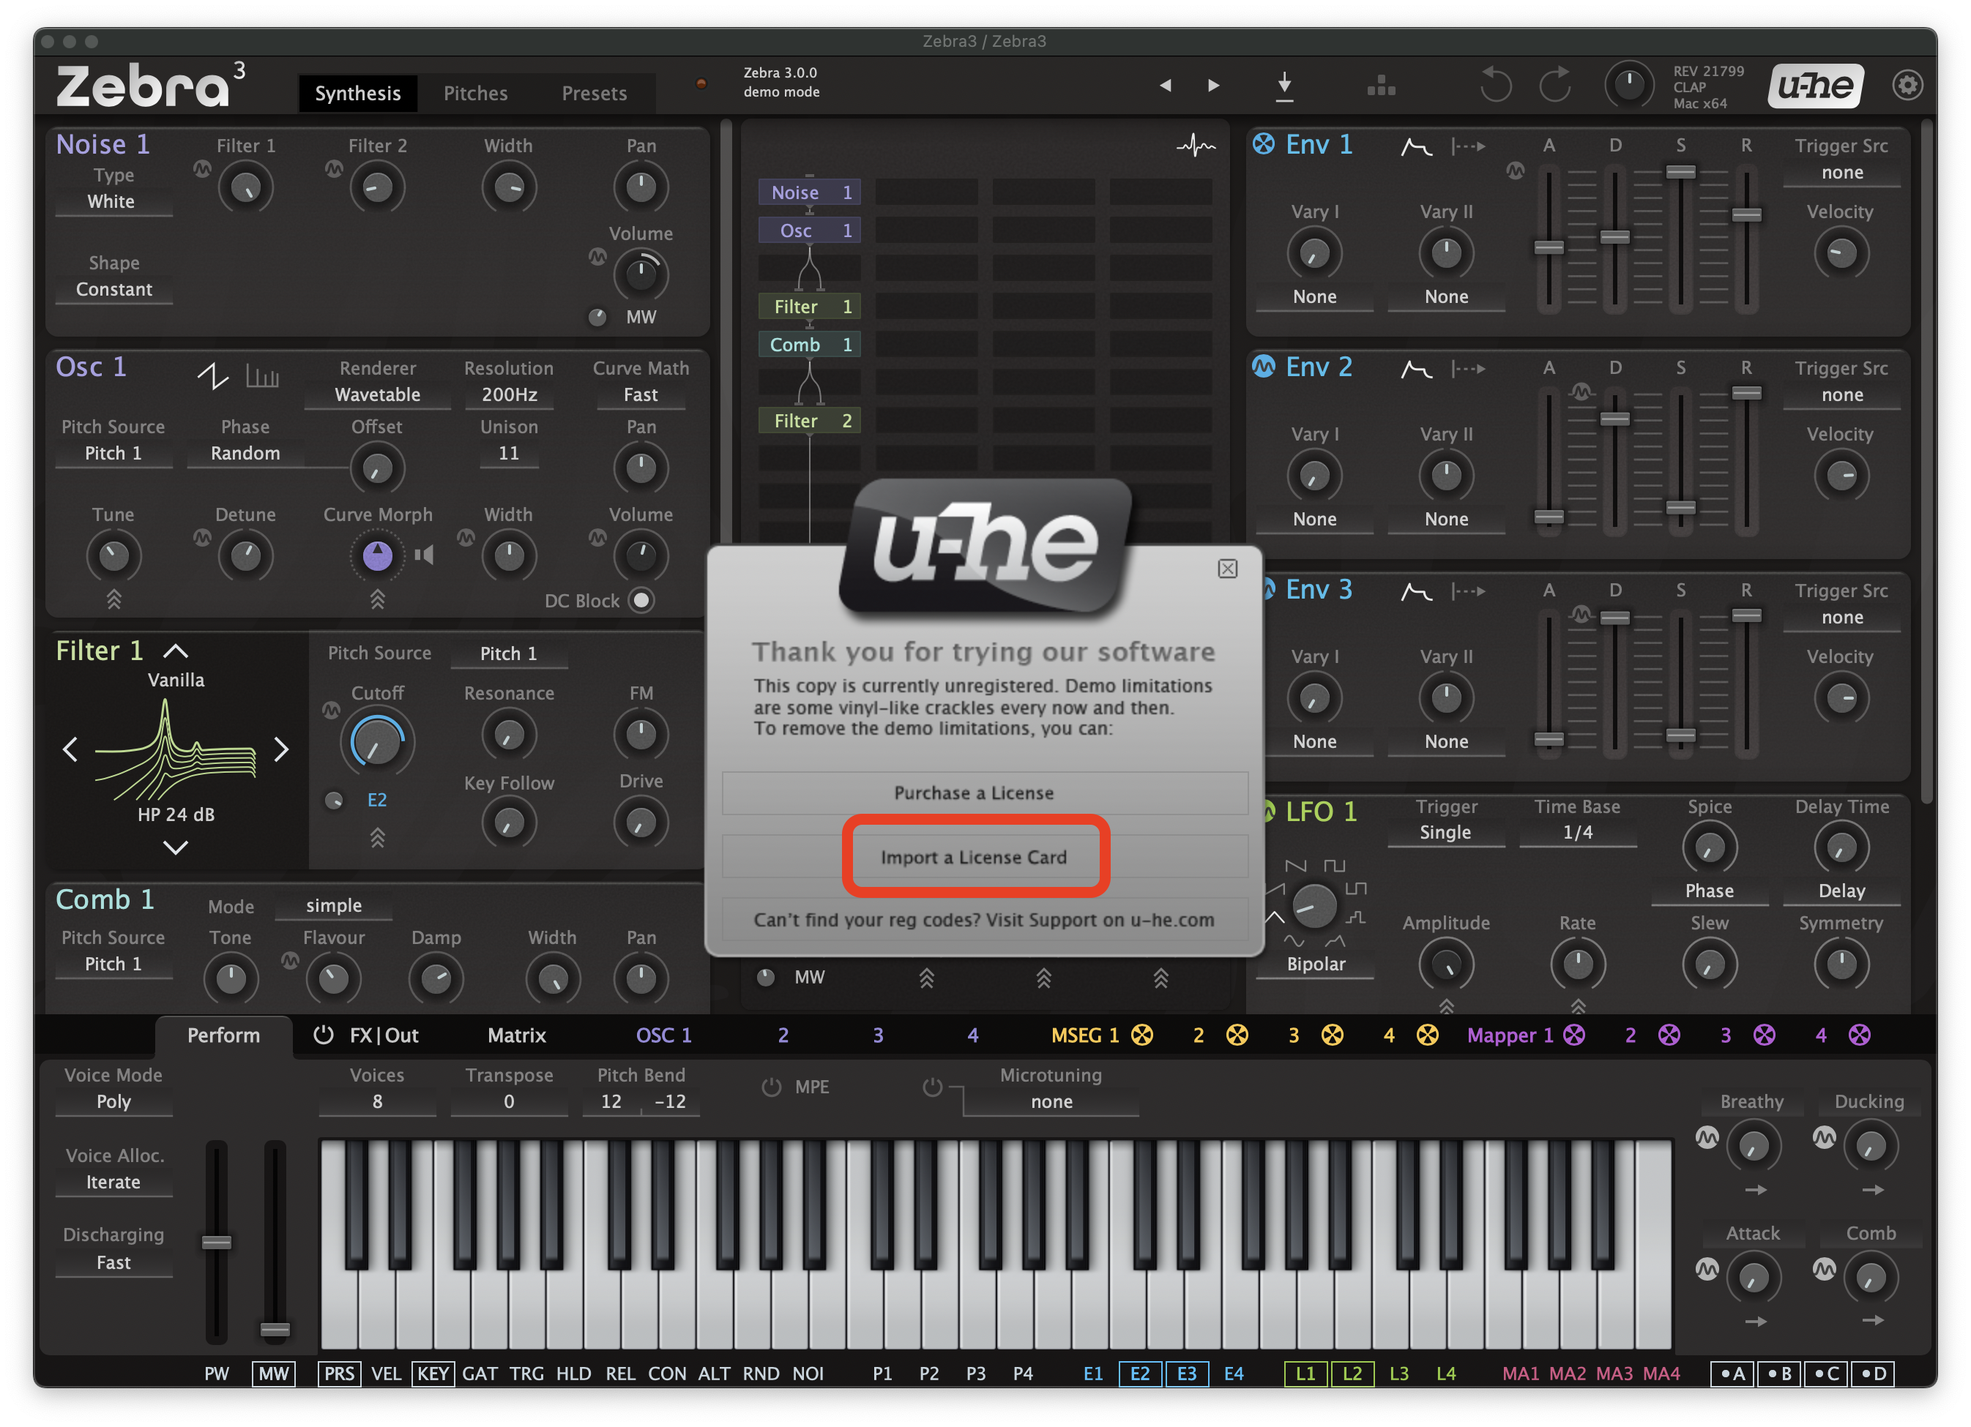Viewport: 1971px width, 1427px height.
Task: Select next filter type with down chevron
Action: [176, 847]
